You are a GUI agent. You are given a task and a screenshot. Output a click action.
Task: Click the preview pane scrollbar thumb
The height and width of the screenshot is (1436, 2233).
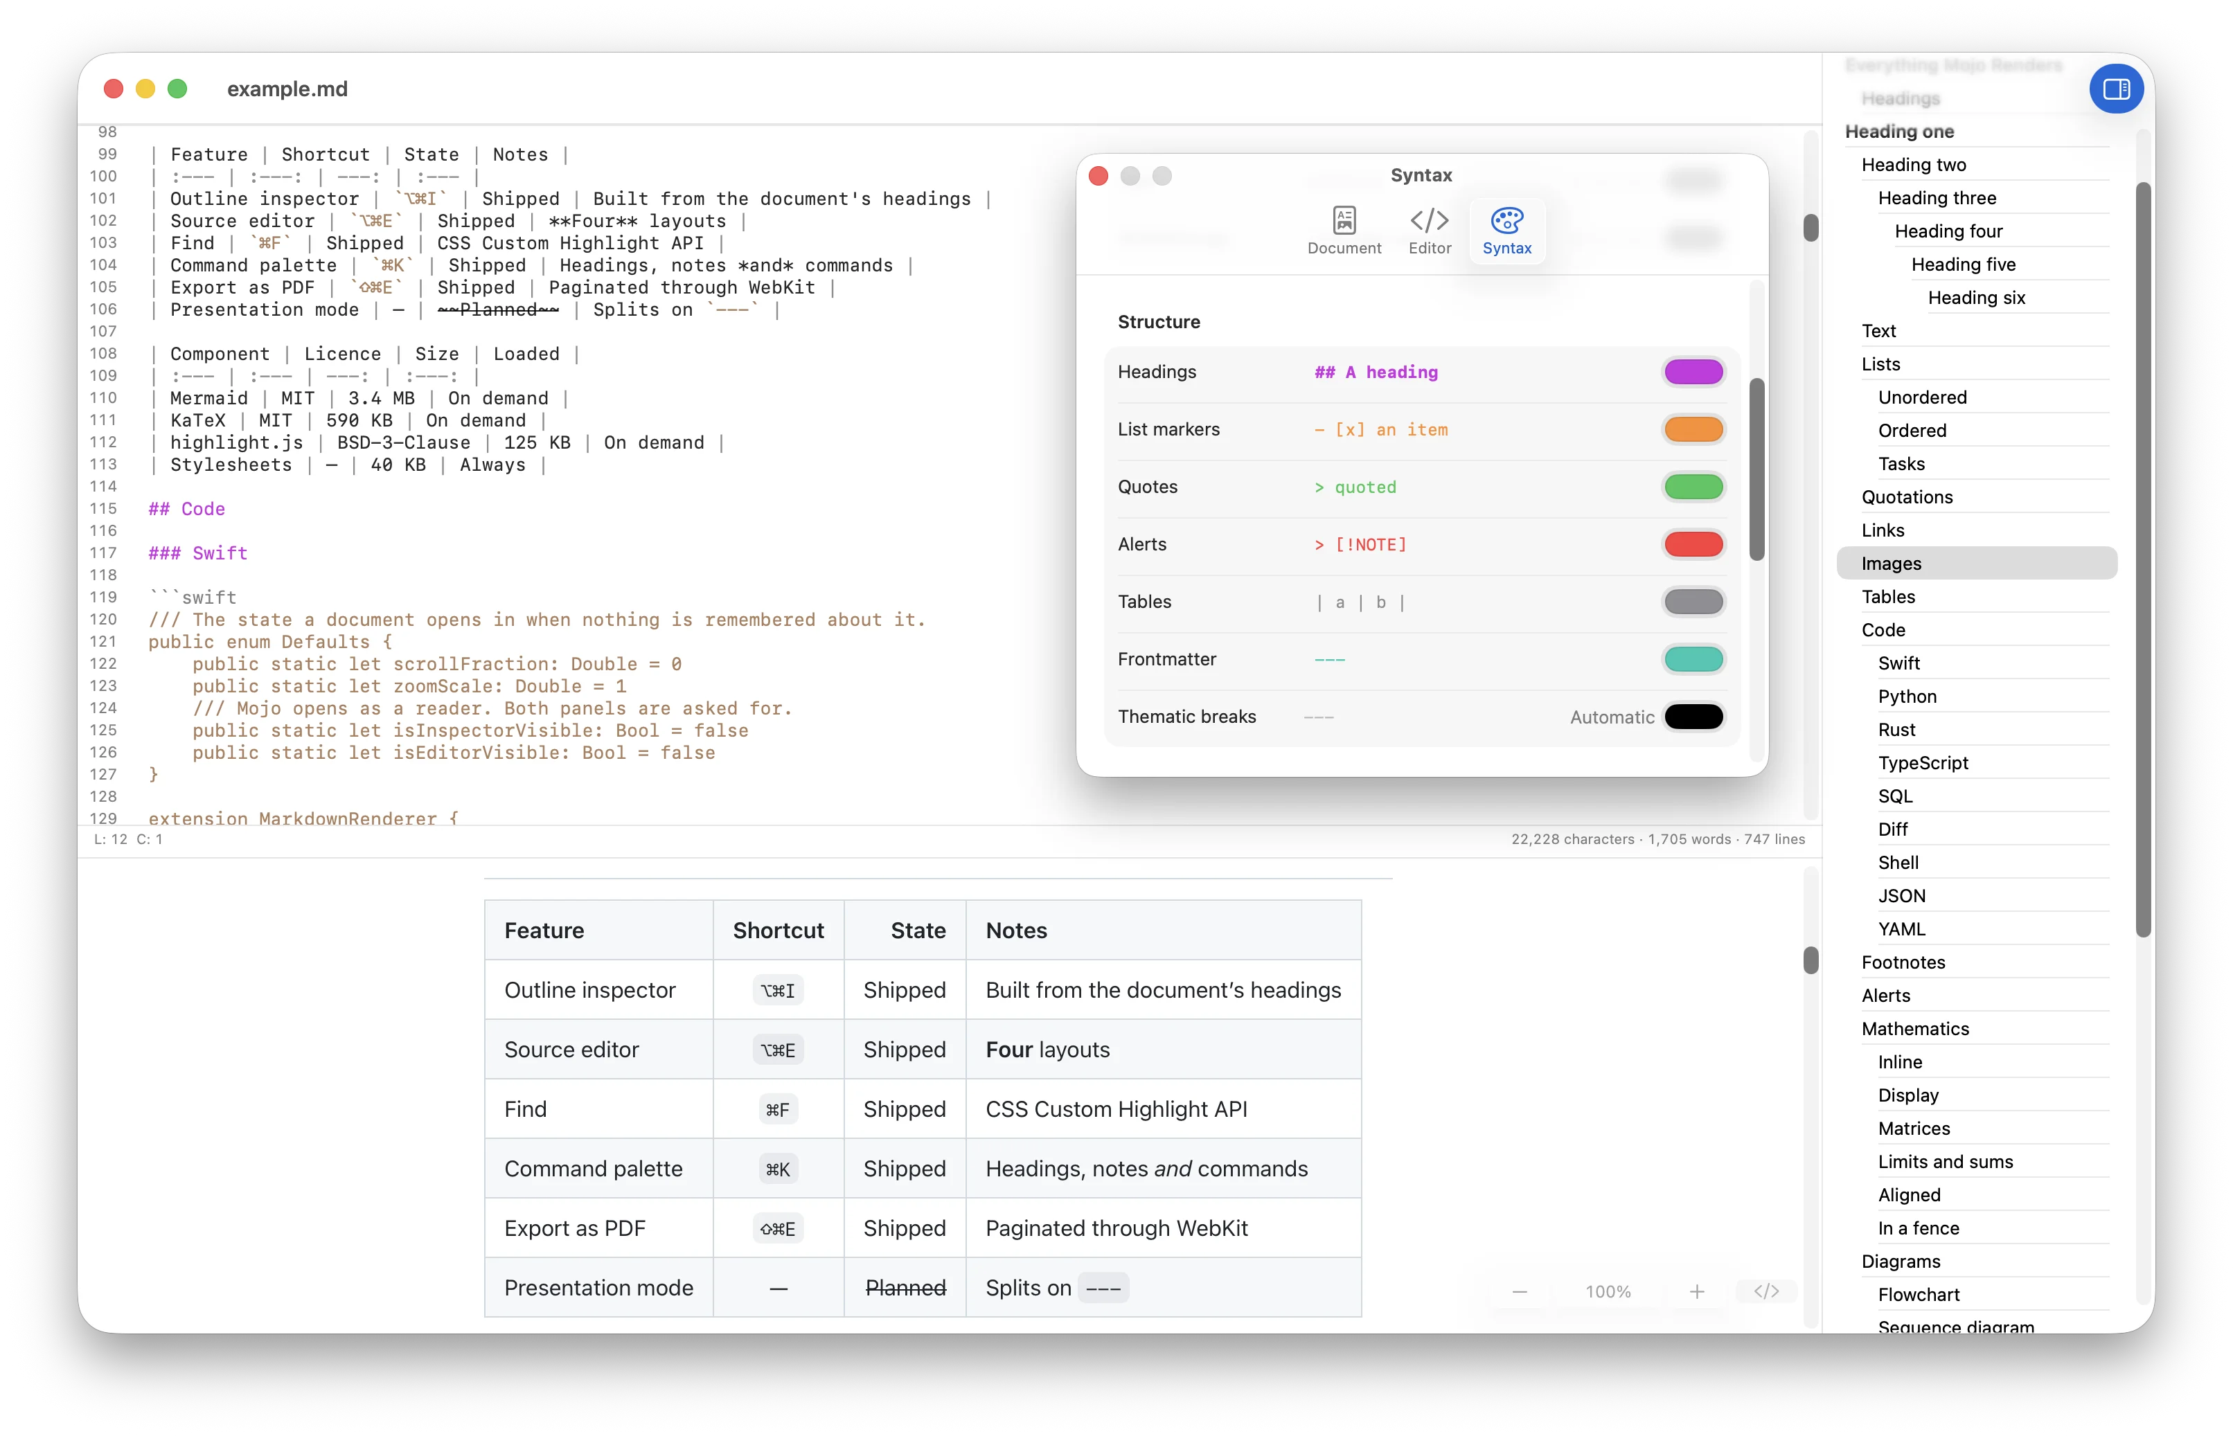click(1811, 960)
